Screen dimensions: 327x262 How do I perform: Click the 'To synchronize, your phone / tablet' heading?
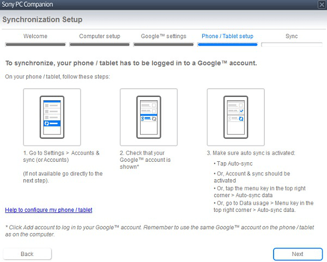pos(131,63)
